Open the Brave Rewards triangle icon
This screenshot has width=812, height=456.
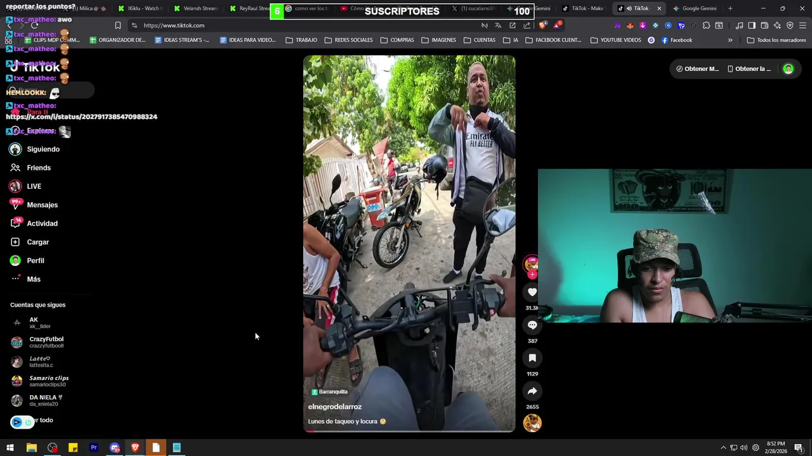(x=557, y=25)
